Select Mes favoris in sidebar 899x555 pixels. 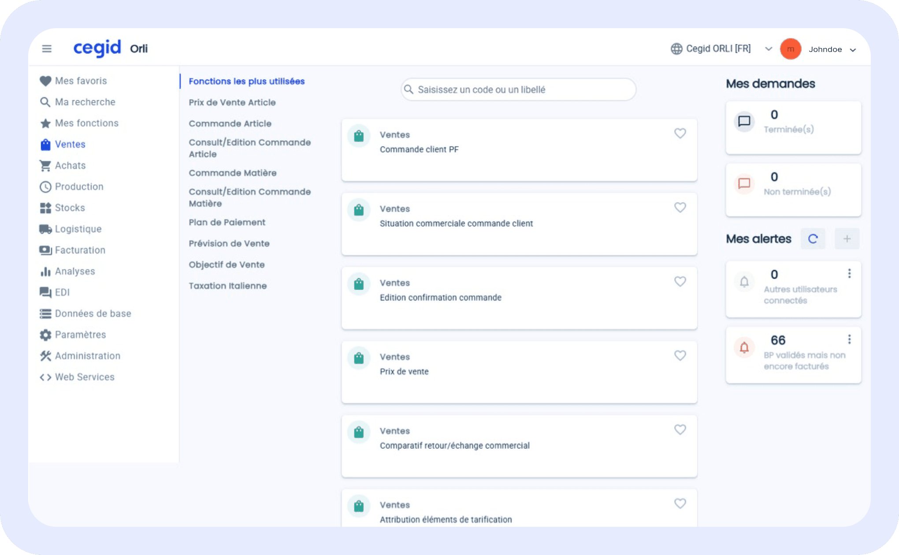pos(81,81)
